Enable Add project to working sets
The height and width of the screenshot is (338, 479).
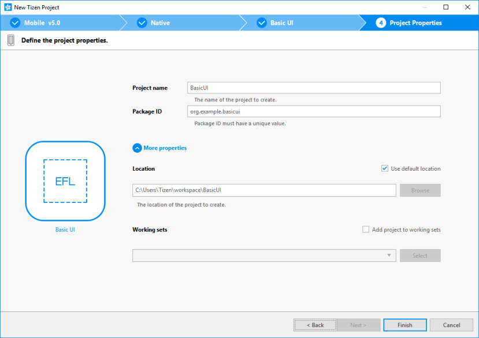pos(366,229)
